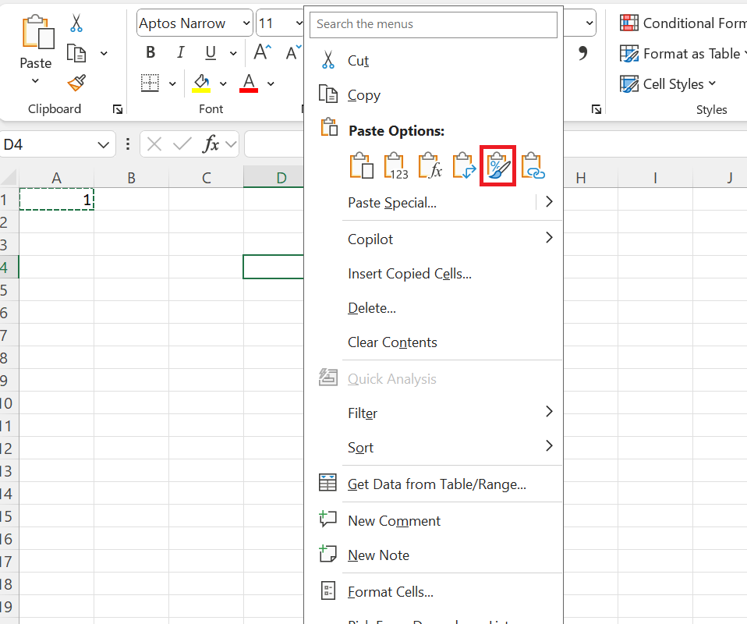Click Search the menus field
The height and width of the screenshot is (624, 747).
coord(433,24)
